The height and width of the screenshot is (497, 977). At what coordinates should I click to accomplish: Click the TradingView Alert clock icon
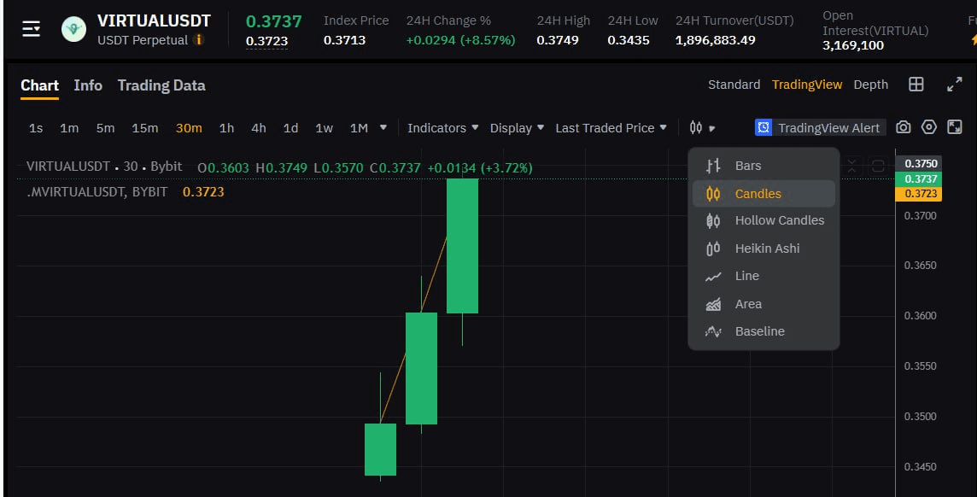[763, 128]
